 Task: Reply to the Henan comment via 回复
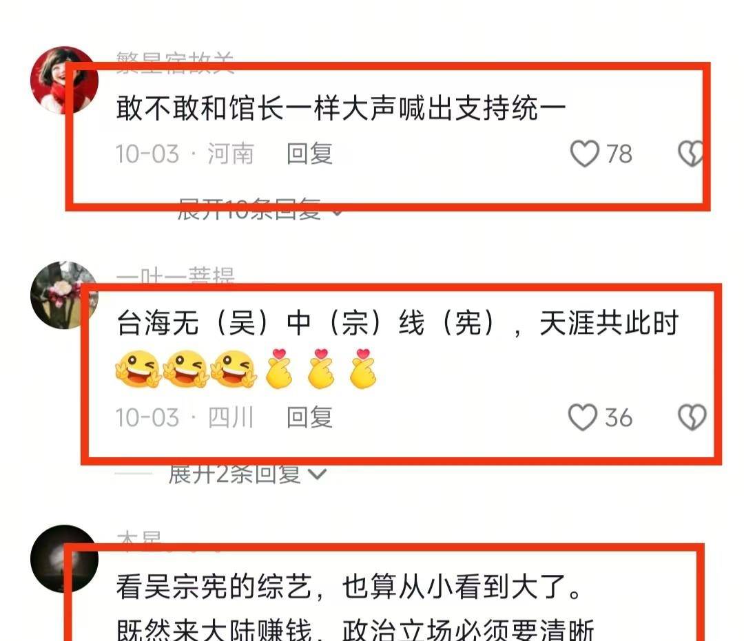tap(309, 154)
